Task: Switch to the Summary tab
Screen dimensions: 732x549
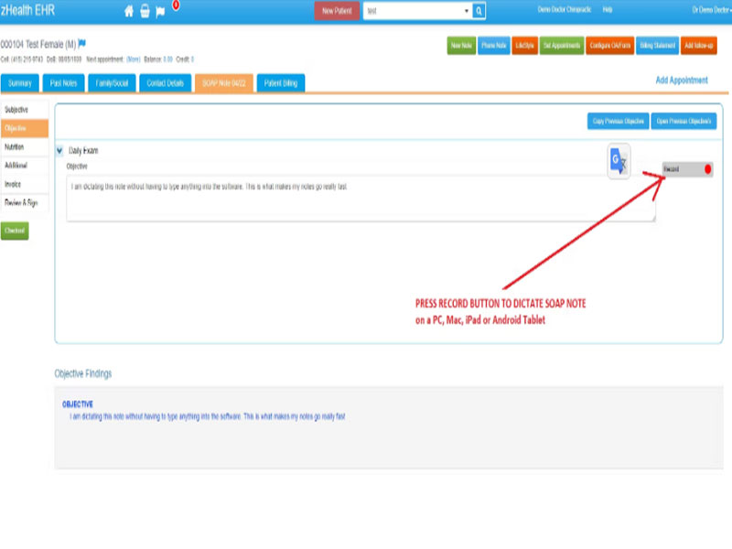Action: (20, 83)
